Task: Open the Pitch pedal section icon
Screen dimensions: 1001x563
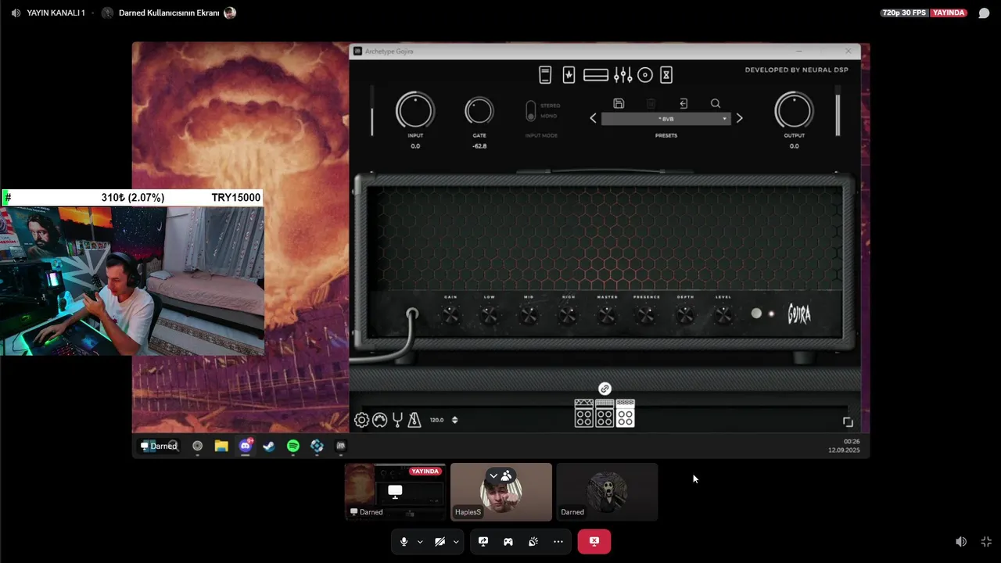Action: [x=545, y=75]
